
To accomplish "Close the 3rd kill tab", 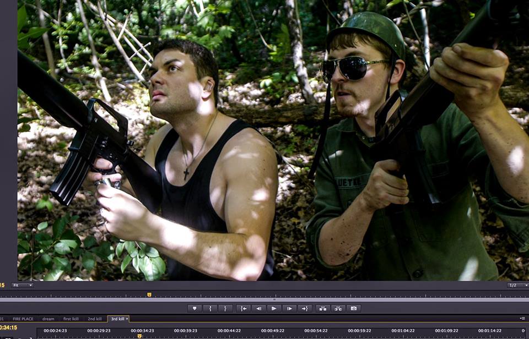I will (127, 319).
